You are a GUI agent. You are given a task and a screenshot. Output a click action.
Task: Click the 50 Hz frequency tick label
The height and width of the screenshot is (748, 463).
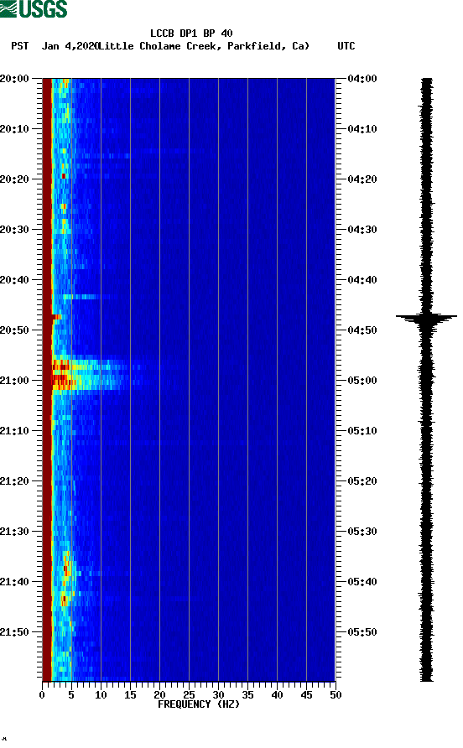tap(336, 695)
